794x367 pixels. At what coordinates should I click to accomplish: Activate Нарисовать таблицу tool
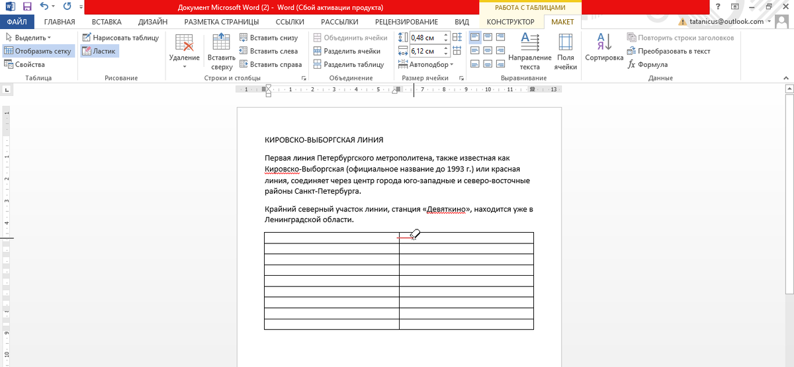point(120,38)
